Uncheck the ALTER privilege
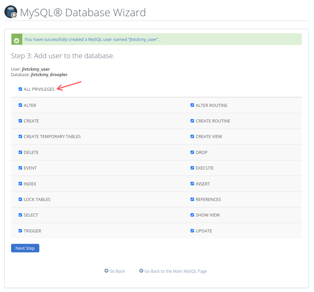Image resolution: width=314 pixels, height=292 pixels. click(20, 105)
